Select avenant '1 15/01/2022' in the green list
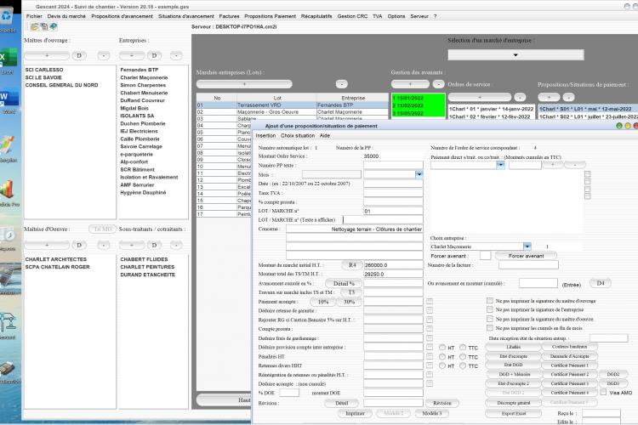 click(419, 98)
